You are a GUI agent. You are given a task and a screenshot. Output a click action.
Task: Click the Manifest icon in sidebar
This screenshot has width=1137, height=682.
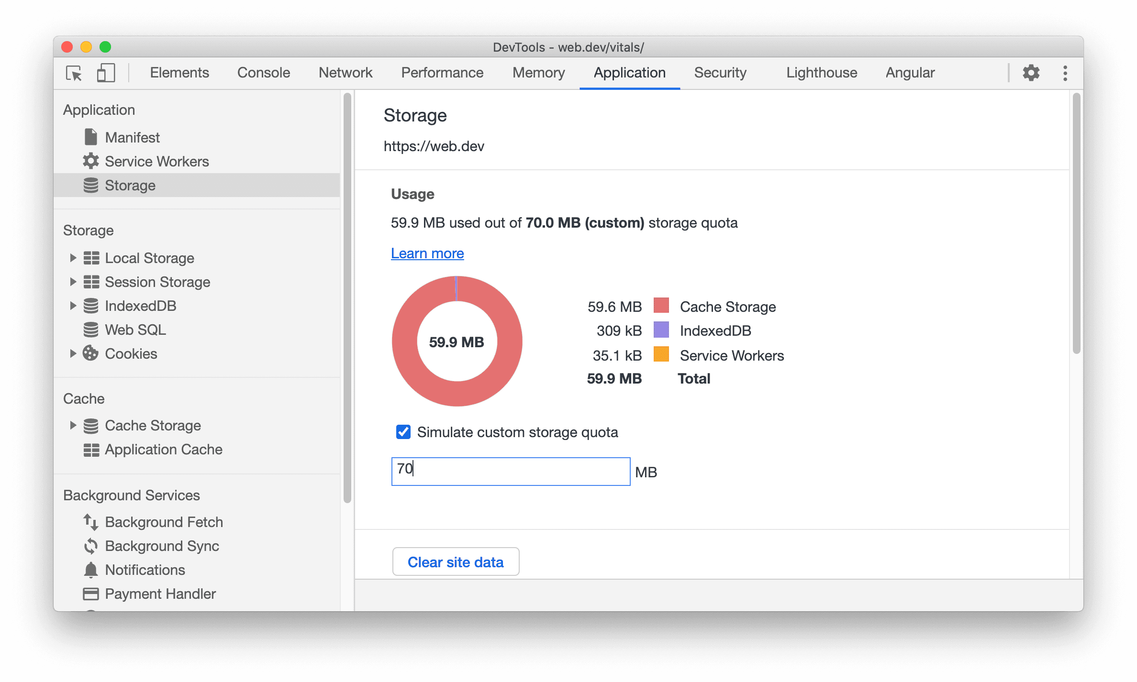click(89, 137)
